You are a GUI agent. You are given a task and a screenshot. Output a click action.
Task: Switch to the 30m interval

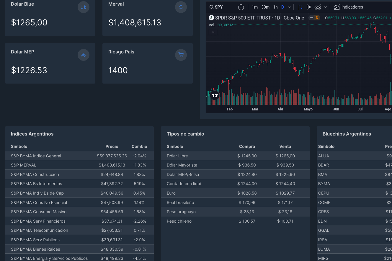[x=265, y=7]
